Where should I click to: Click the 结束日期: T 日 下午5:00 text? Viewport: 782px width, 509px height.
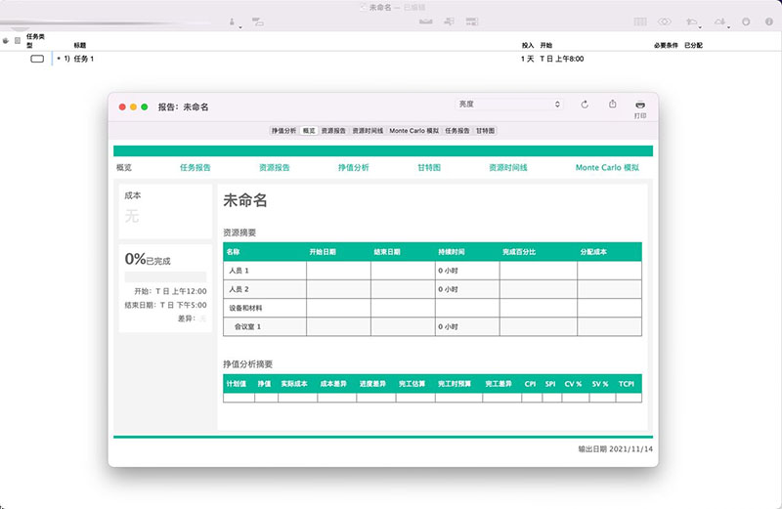coord(165,305)
